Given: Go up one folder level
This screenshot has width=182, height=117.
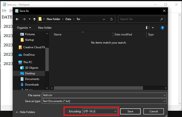Looking at the screenshot, I should 34,19.
